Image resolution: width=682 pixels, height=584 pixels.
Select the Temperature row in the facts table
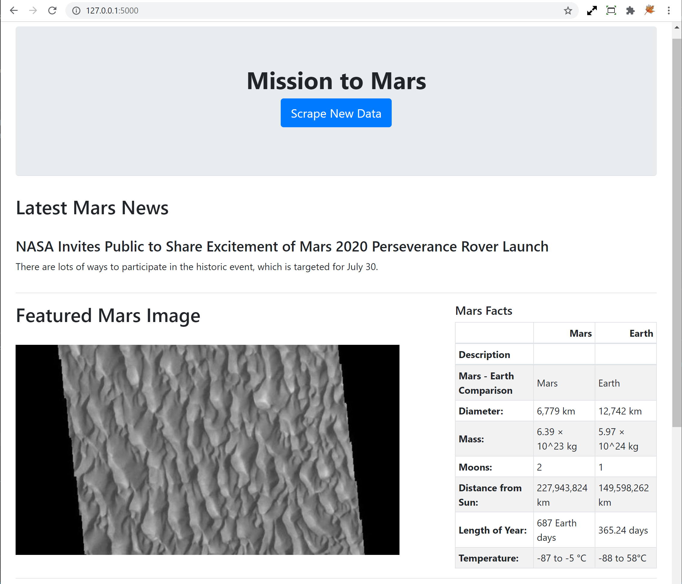489,558
